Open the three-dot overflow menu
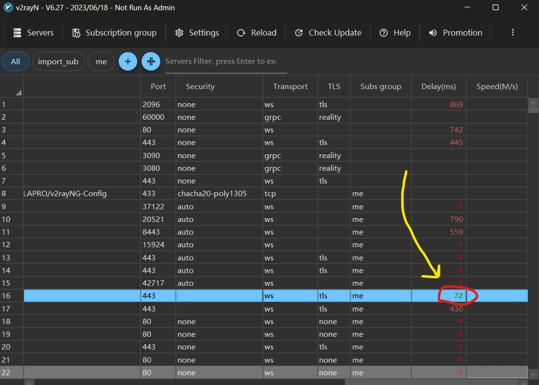The height and width of the screenshot is (385, 539). coord(513,32)
